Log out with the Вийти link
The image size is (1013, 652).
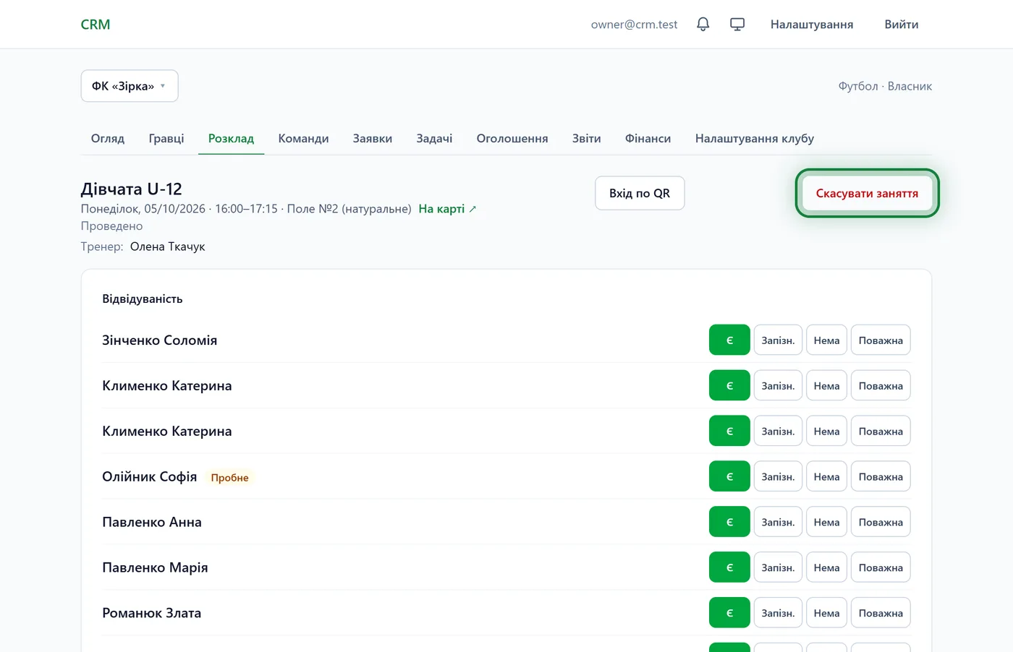902,25
